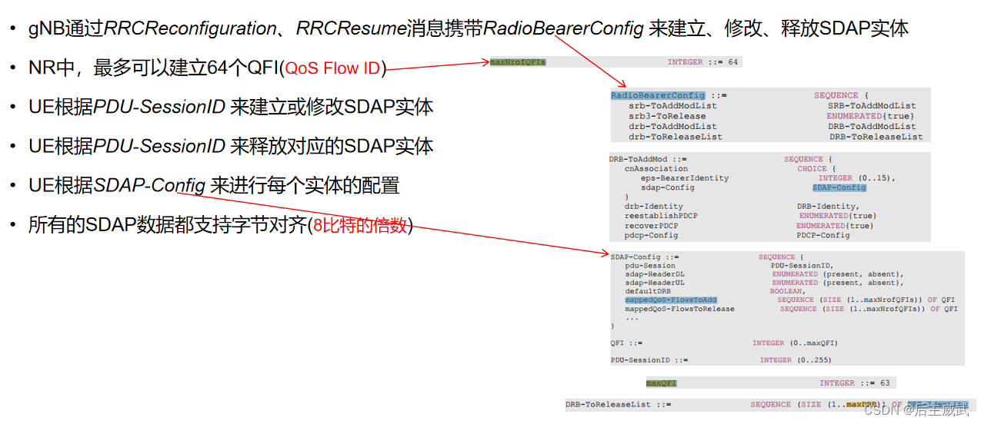Click the highlighted "SDAP-Config" type in DRB-ToAddMod
The width and height of the screenshot is (981, 424).
pos(839,187)
